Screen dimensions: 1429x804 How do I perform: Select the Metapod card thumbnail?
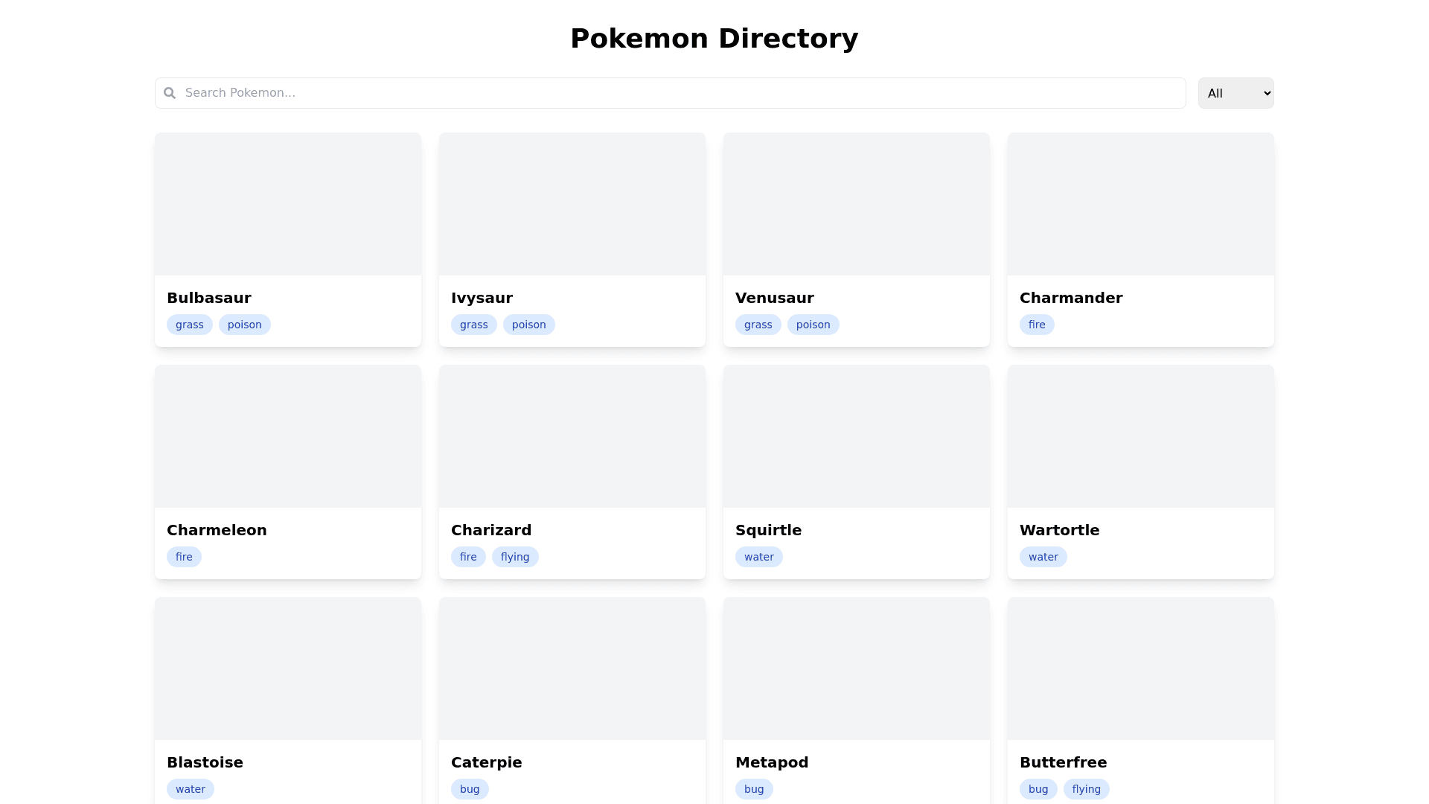[x=857, y=669]
